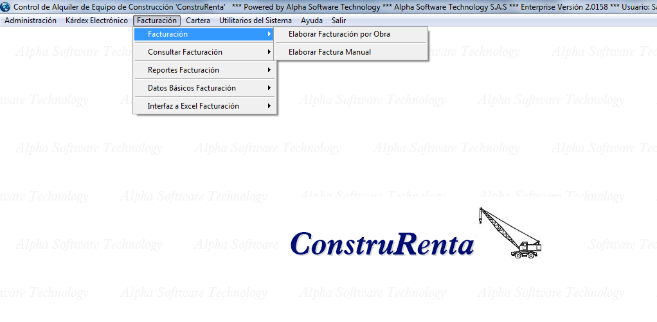The image size is (657, 322).
Task: Open the Cartera menu
Action: [x=198, y=21]
